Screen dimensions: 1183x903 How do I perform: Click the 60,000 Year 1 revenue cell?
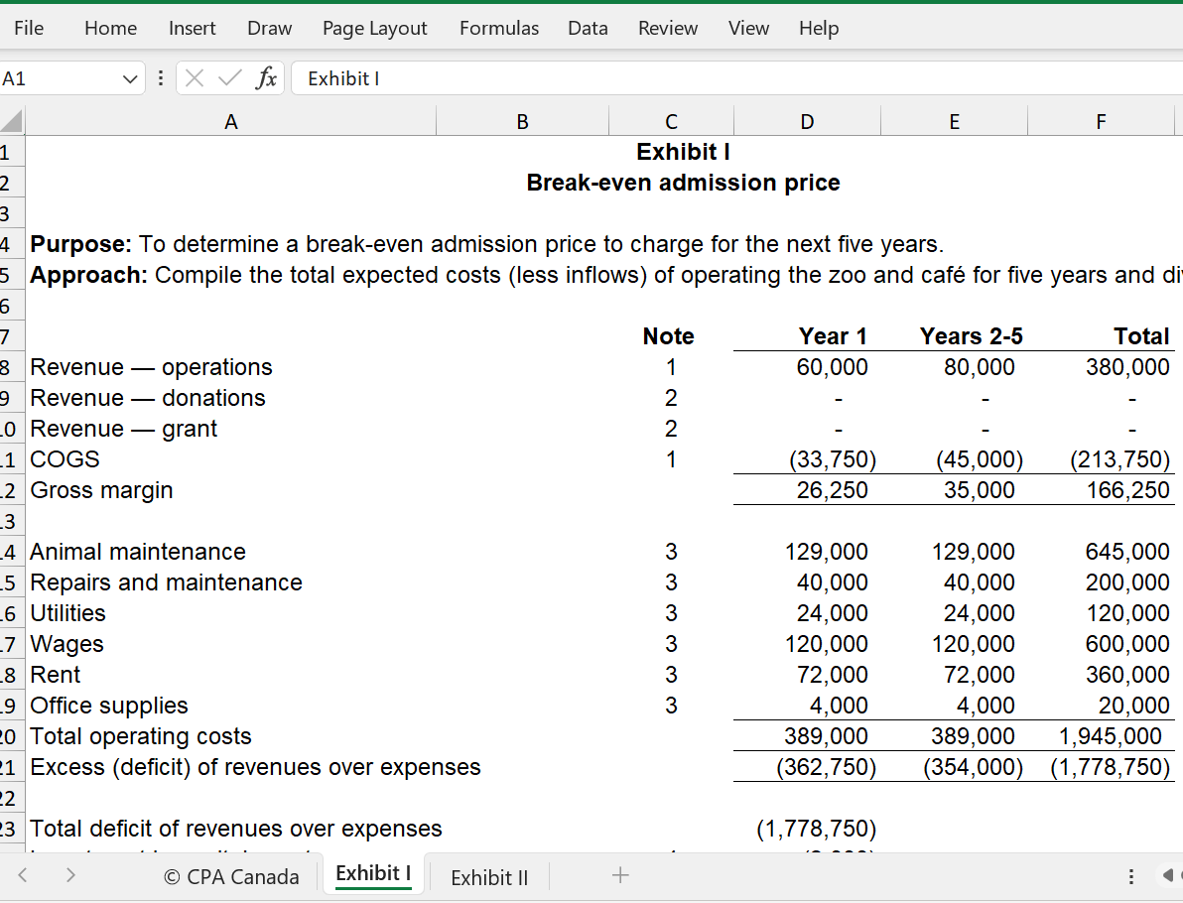(x=833, y=367)
